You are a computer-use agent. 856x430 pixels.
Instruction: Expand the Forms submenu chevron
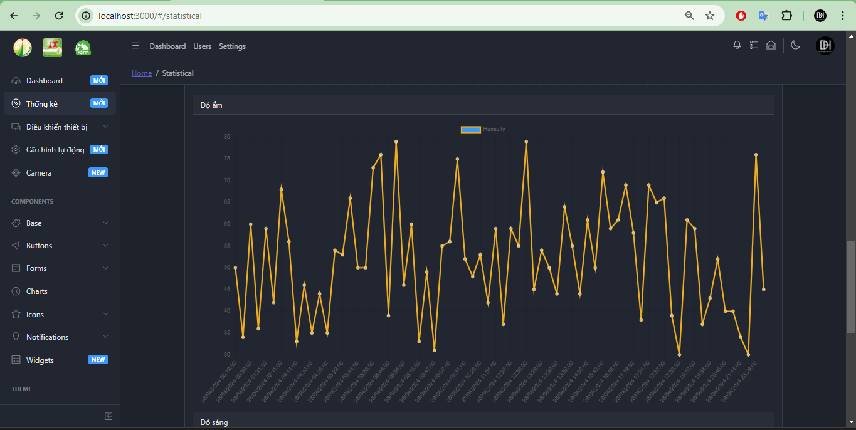pos(105,268)
